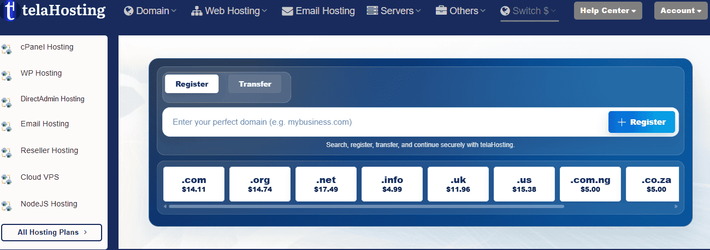Click the sitemap icon beside Web Hosting
The width and height of the screenshot is (710, 250).
pyautogui.click(x=197, y=11)
